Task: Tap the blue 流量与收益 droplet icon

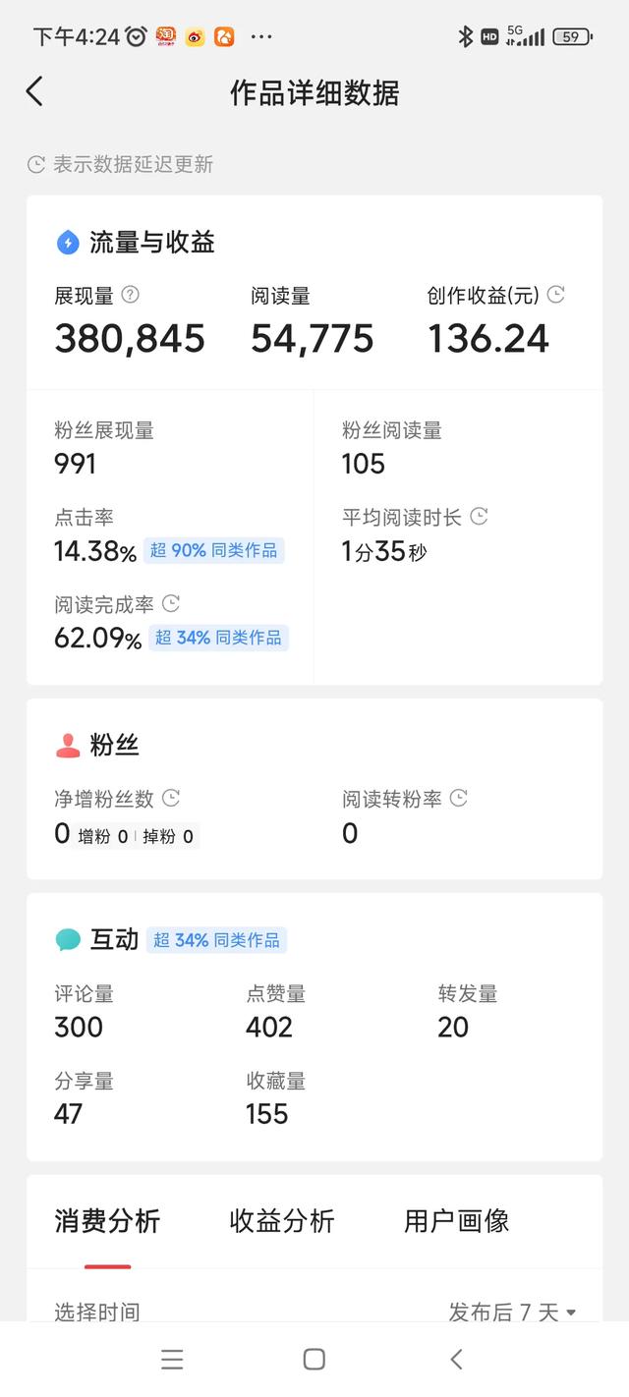Action: click(68, 243)
